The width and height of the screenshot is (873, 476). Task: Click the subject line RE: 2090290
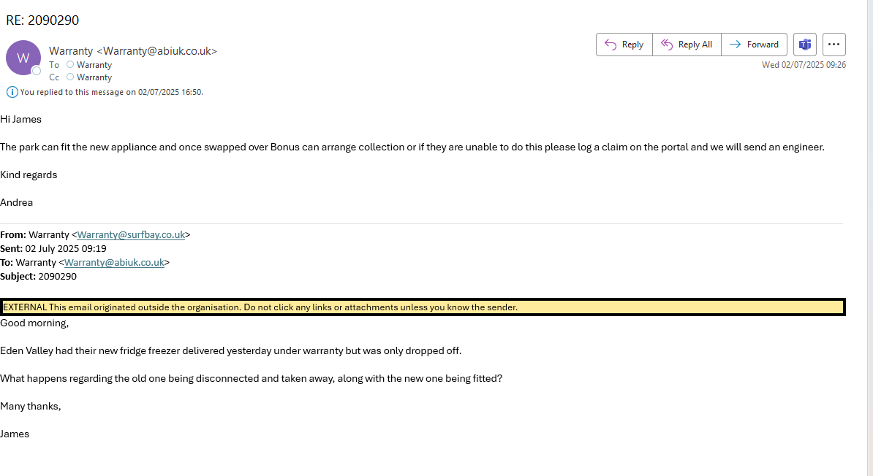pos(42,20)
